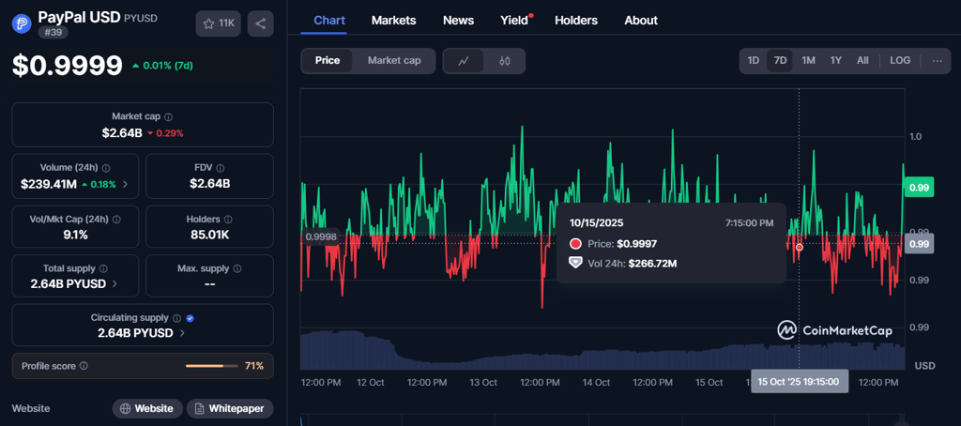Image resolution: width=961 pixels, height=426 pixels.
Task: Click the PayPal USD coin logo
Action: click(22, 23)
